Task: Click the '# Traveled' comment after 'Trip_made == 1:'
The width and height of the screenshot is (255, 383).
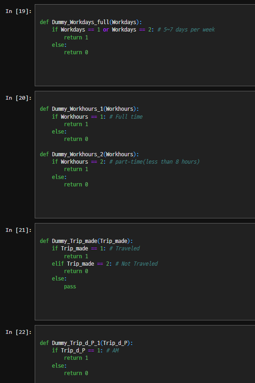Action: point(124,249)
